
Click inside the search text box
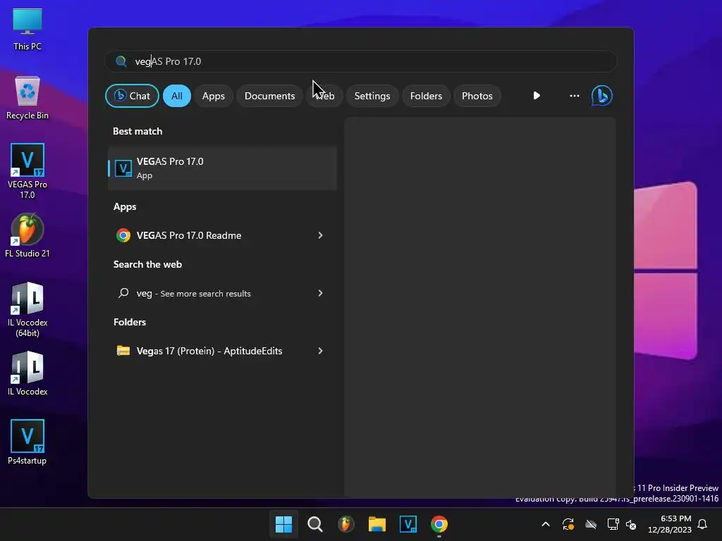[361, 61]
